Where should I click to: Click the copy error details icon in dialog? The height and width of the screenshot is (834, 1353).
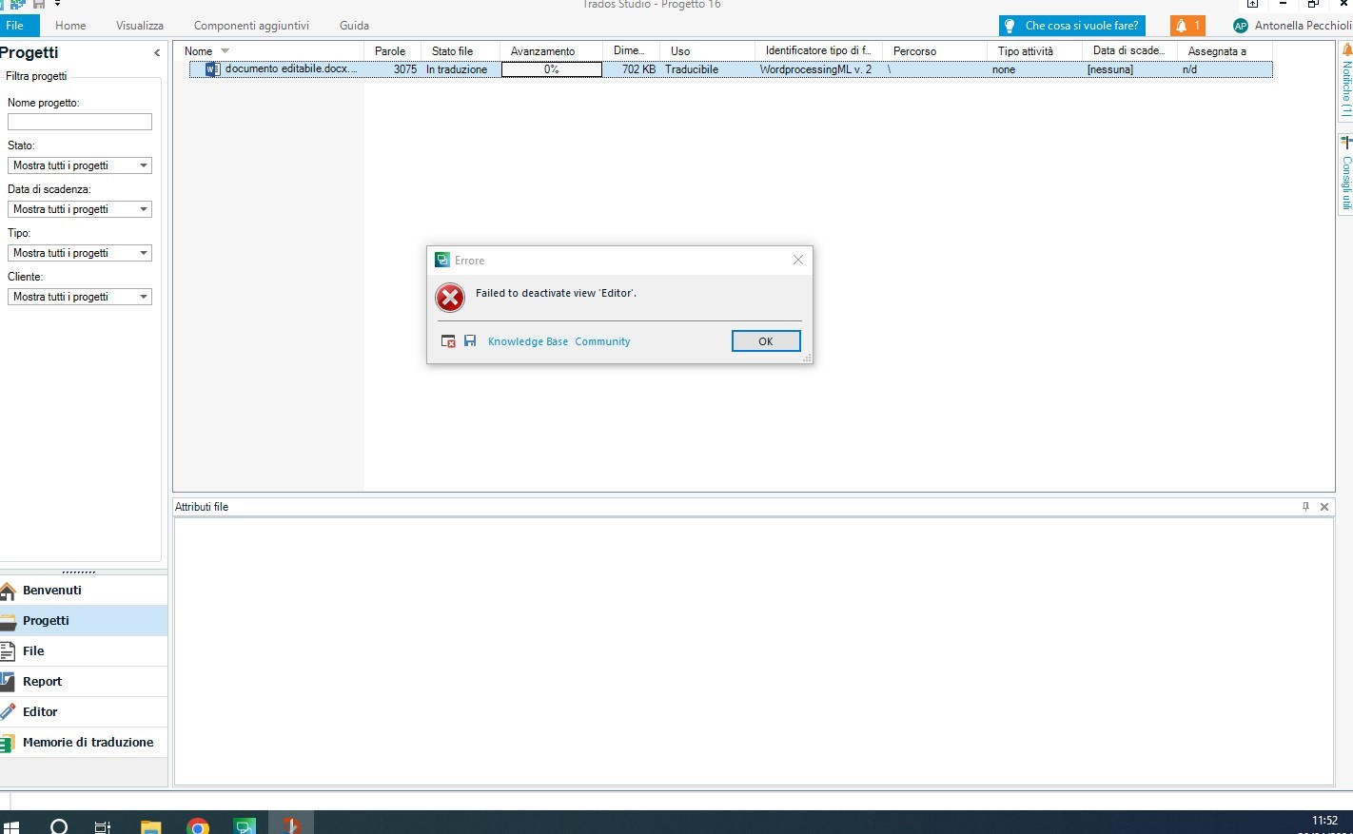point(448,341)
